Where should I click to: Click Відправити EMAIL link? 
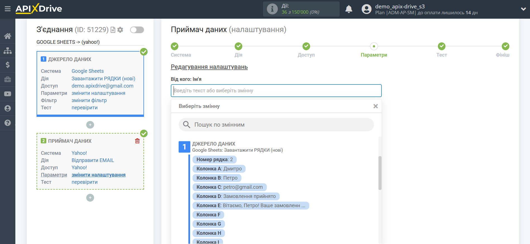point(93,160)
